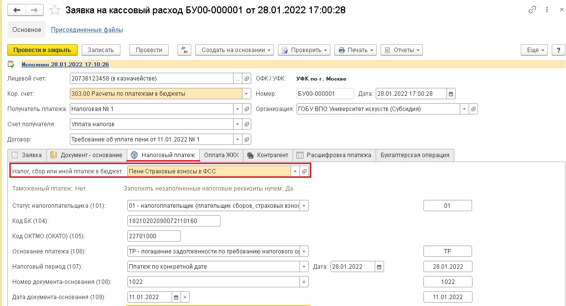
Task: Switch to Бухгалтерская операция tab
Action: point(415,155)
